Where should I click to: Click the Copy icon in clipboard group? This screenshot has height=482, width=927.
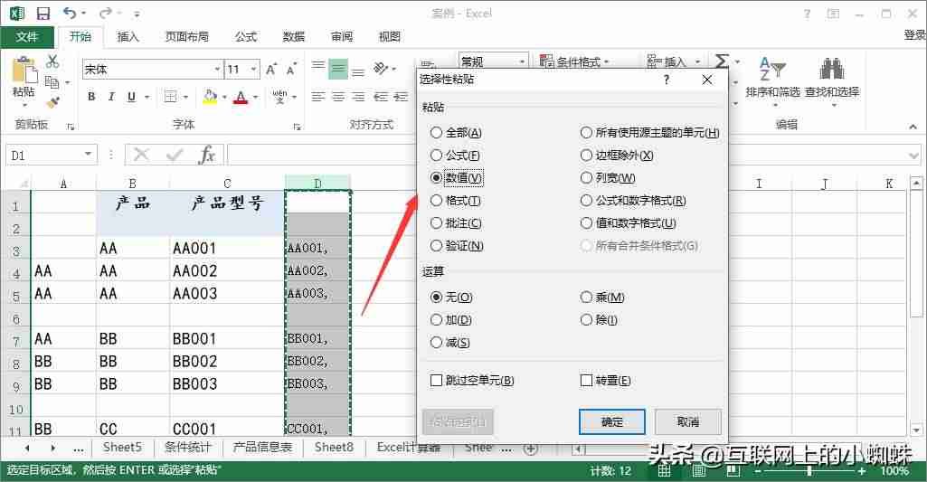(52, 81)
